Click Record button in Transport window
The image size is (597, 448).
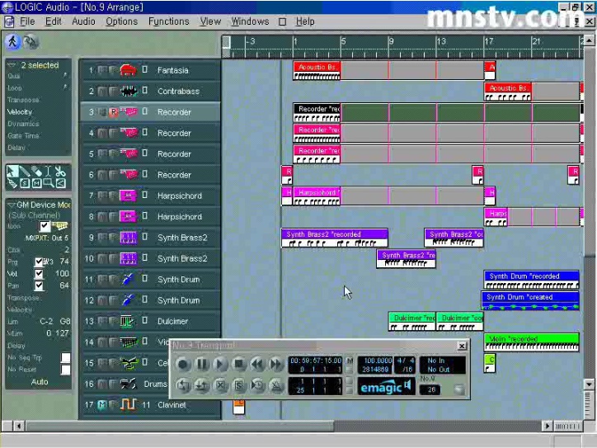coord(183,364)
